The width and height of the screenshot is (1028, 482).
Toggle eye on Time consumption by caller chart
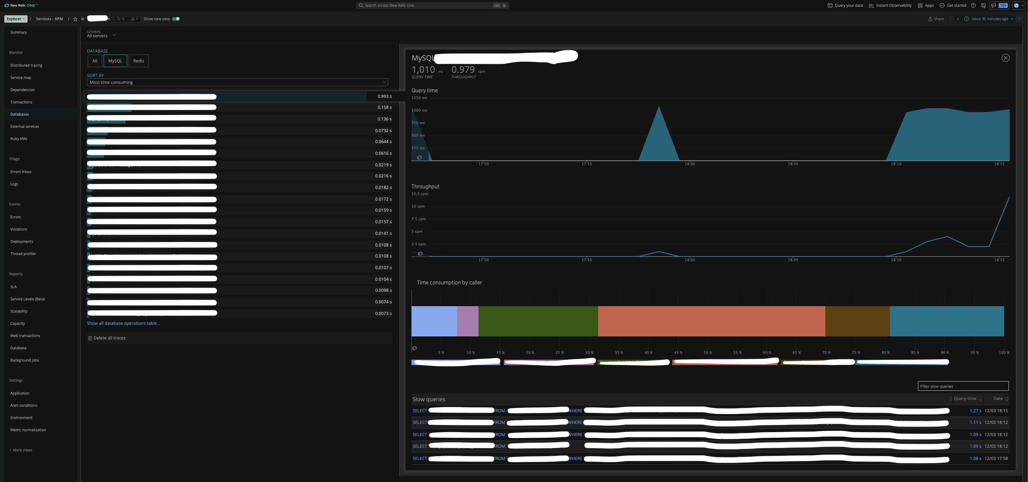[415, 348]
